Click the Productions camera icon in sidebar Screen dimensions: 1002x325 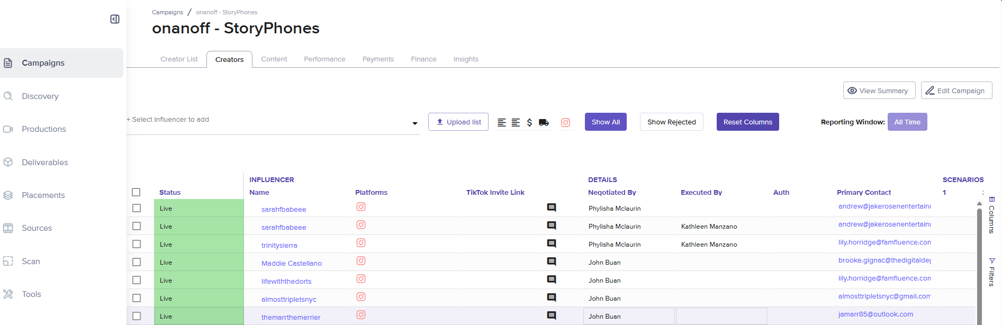8,129
